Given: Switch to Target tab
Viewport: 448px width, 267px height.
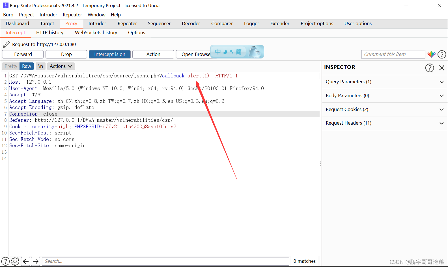Looking at the screenshot, I should [47, 24].
